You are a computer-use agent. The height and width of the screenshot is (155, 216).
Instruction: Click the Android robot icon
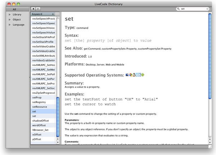click(x=143, y=75)
